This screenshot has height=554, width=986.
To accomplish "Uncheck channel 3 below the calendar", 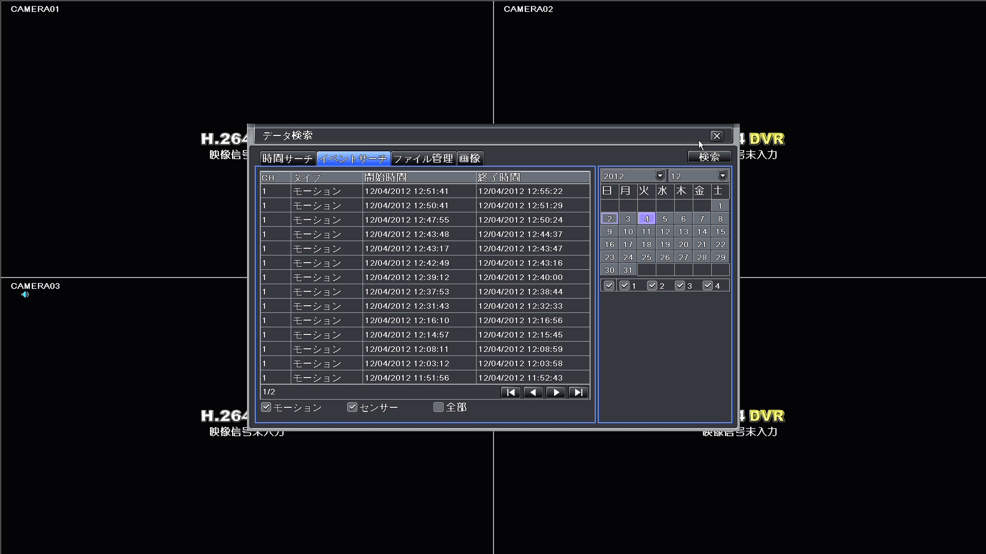I will 680,285.
